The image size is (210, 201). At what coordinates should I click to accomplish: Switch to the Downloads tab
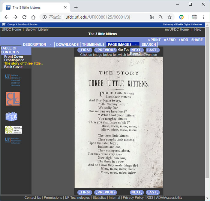pyautogui.click(x=67, y=44)
